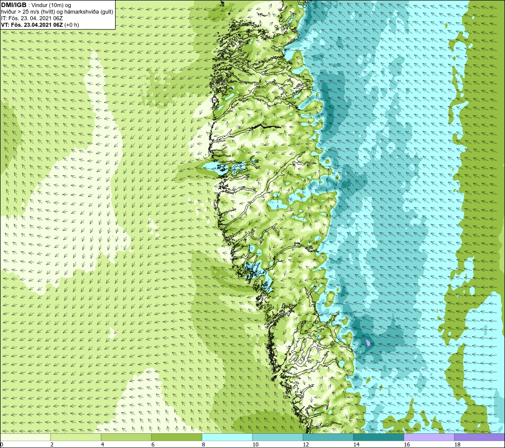Click the '(+0 h)' forecast offset text
505x448 pixels.
click(72, 25)
